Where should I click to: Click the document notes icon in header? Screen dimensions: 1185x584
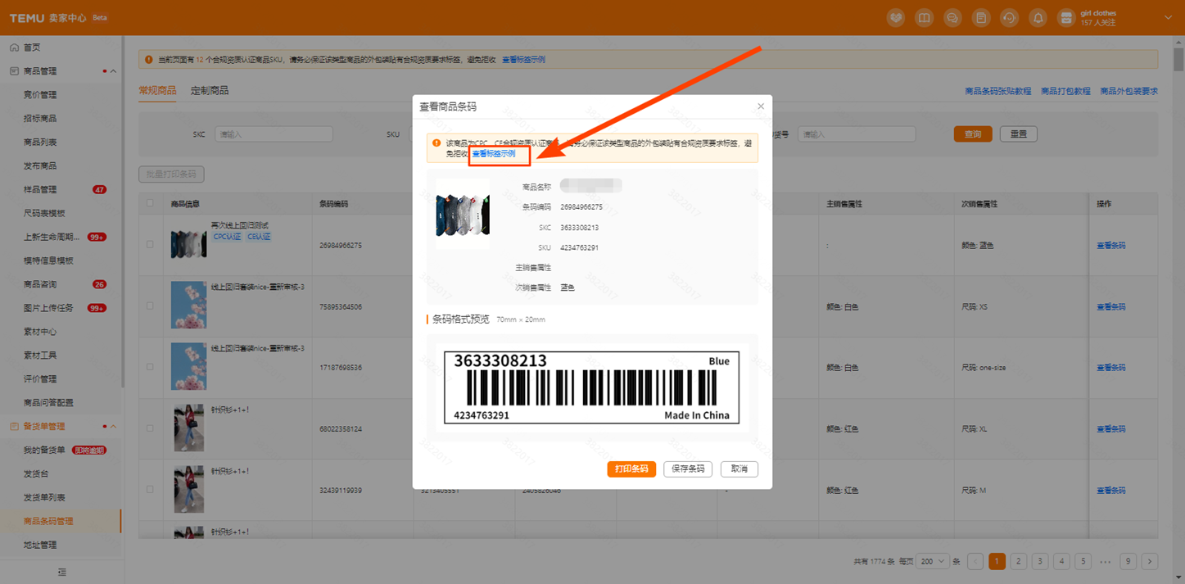(x=980, y=18)
